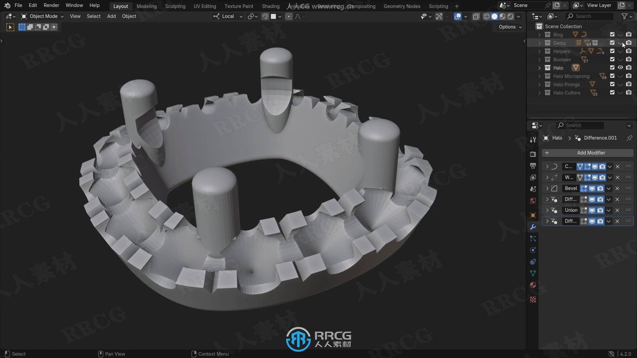The height and width of the screenshot is (358, 637).
Task: Switch to wireframe viewport shading
Action: (486, 16)
